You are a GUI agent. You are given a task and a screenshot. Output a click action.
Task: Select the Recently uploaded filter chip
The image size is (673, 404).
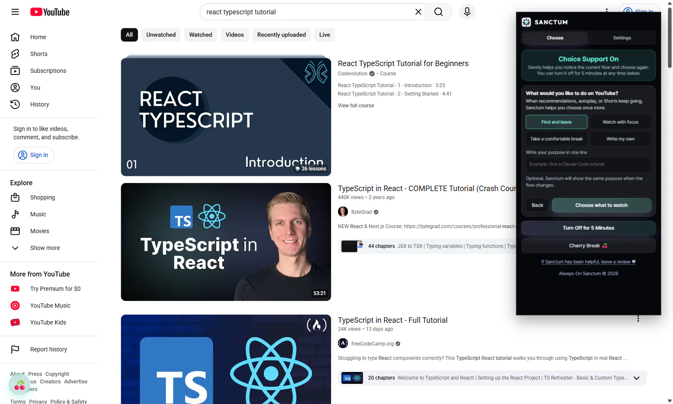coord(281,35)
